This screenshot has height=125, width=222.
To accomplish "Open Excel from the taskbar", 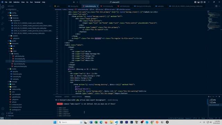I will (96, 122).
